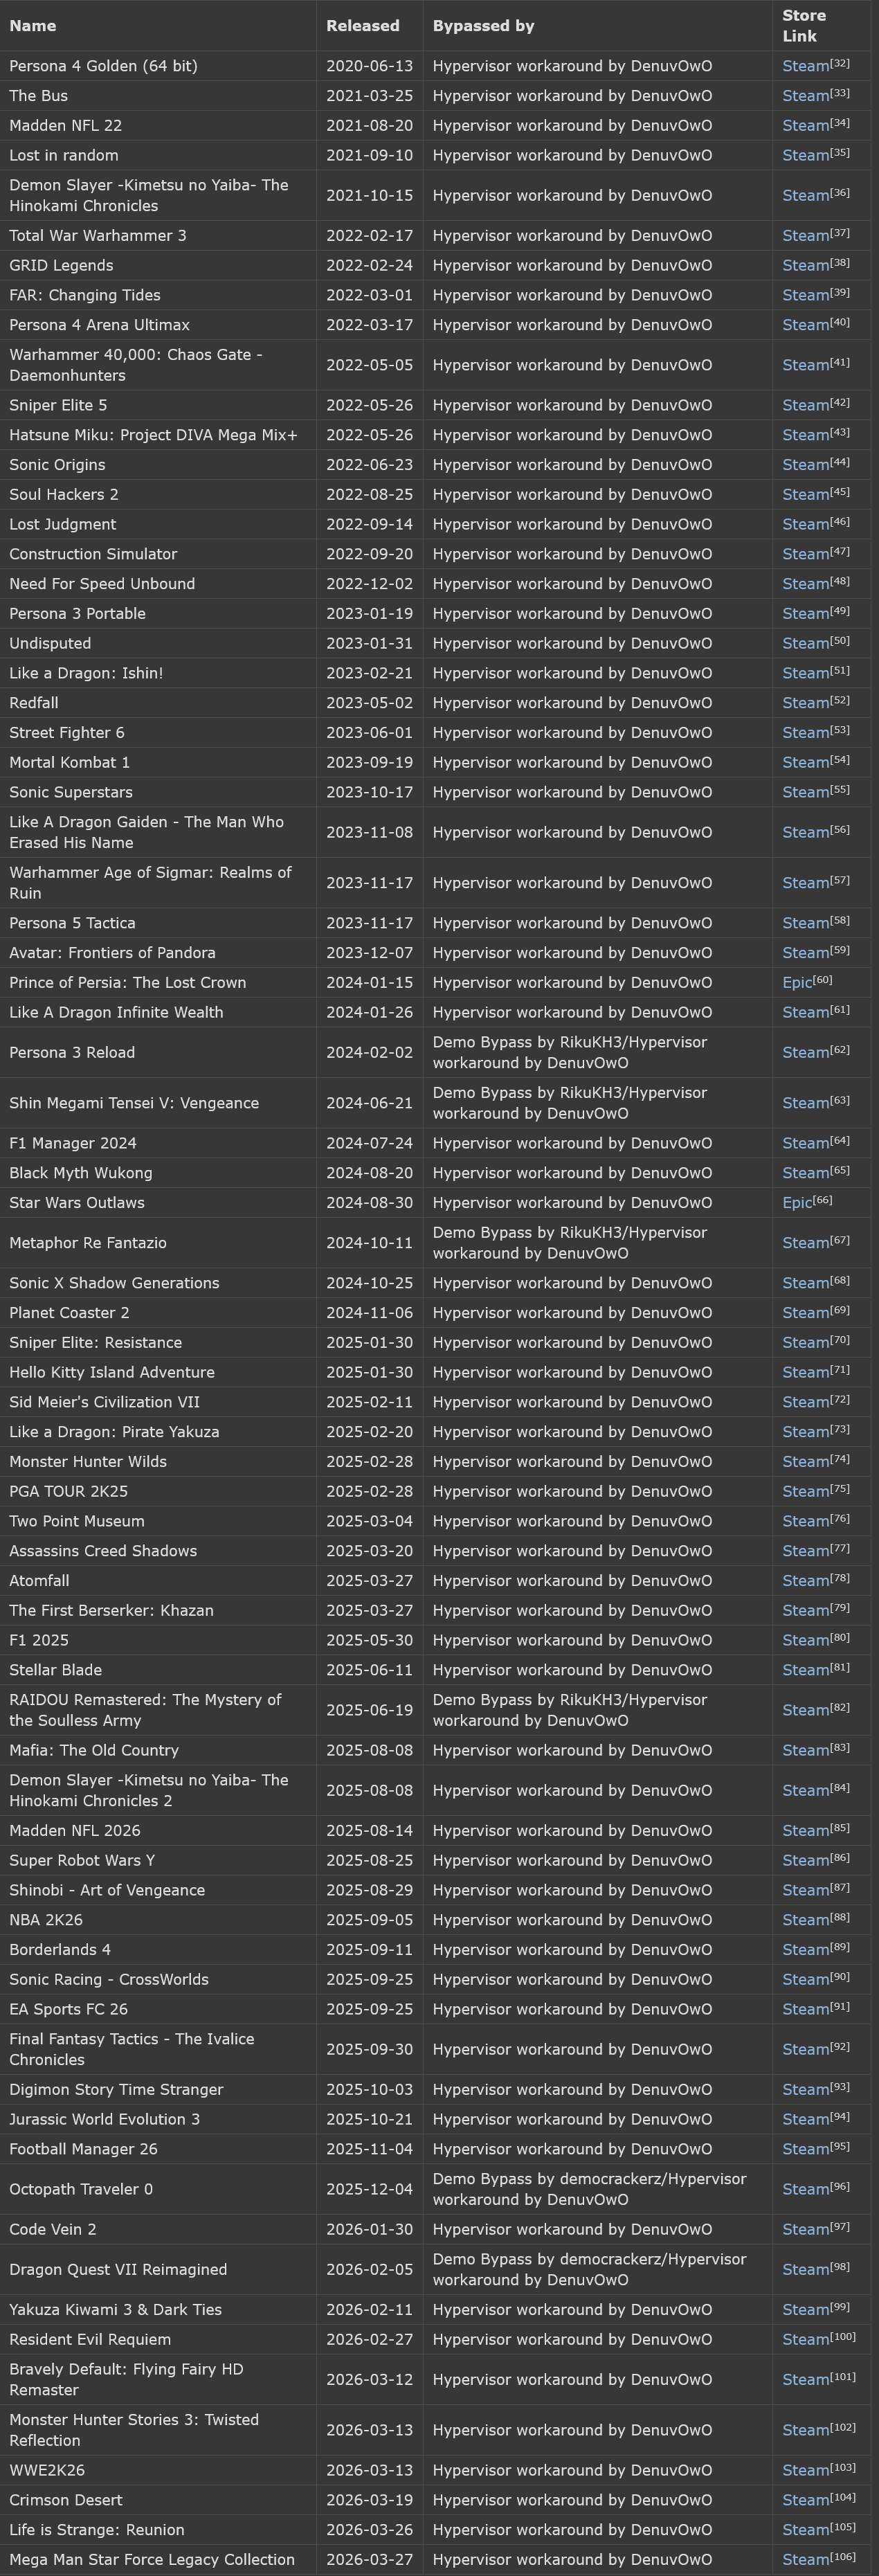Click Life is Strange: Reunion name

click(x=96, y=2530)
